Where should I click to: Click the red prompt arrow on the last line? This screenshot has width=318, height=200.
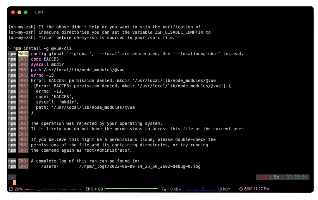9,183
